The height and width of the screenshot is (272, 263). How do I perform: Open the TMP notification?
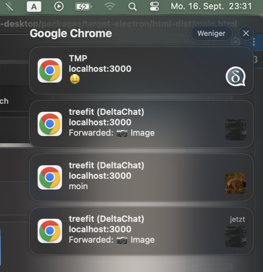141,70
